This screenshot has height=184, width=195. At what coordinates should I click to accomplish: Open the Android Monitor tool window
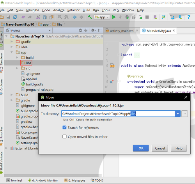click(43, 180)
